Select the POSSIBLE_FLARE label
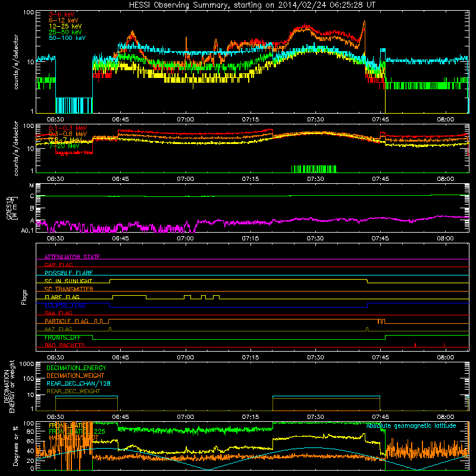The width and height of the screenshot is (476, 476). point(68,273)
